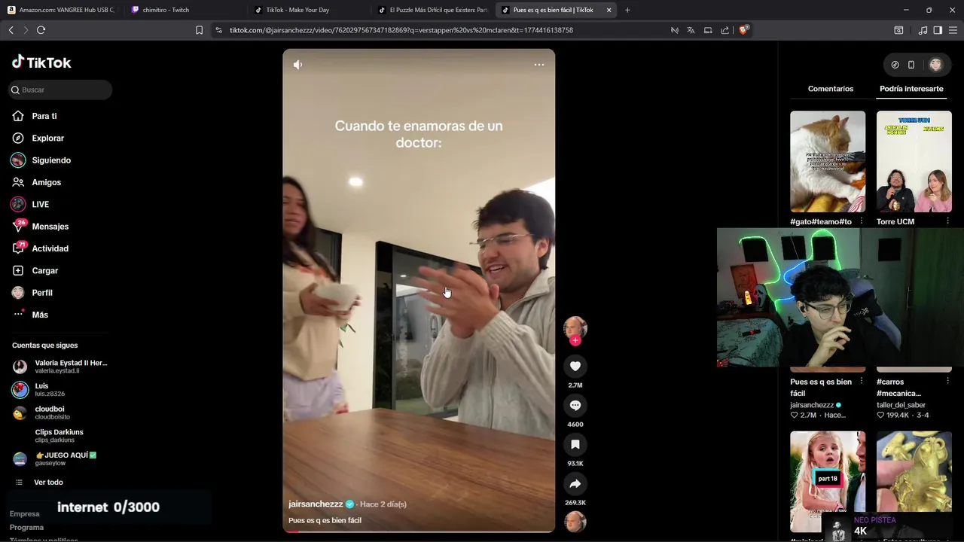Image resolution: width=964 pixels, height=542 pixels.
Task: Open the Torre UCM video thumbnail
Action: click(914, 162)
